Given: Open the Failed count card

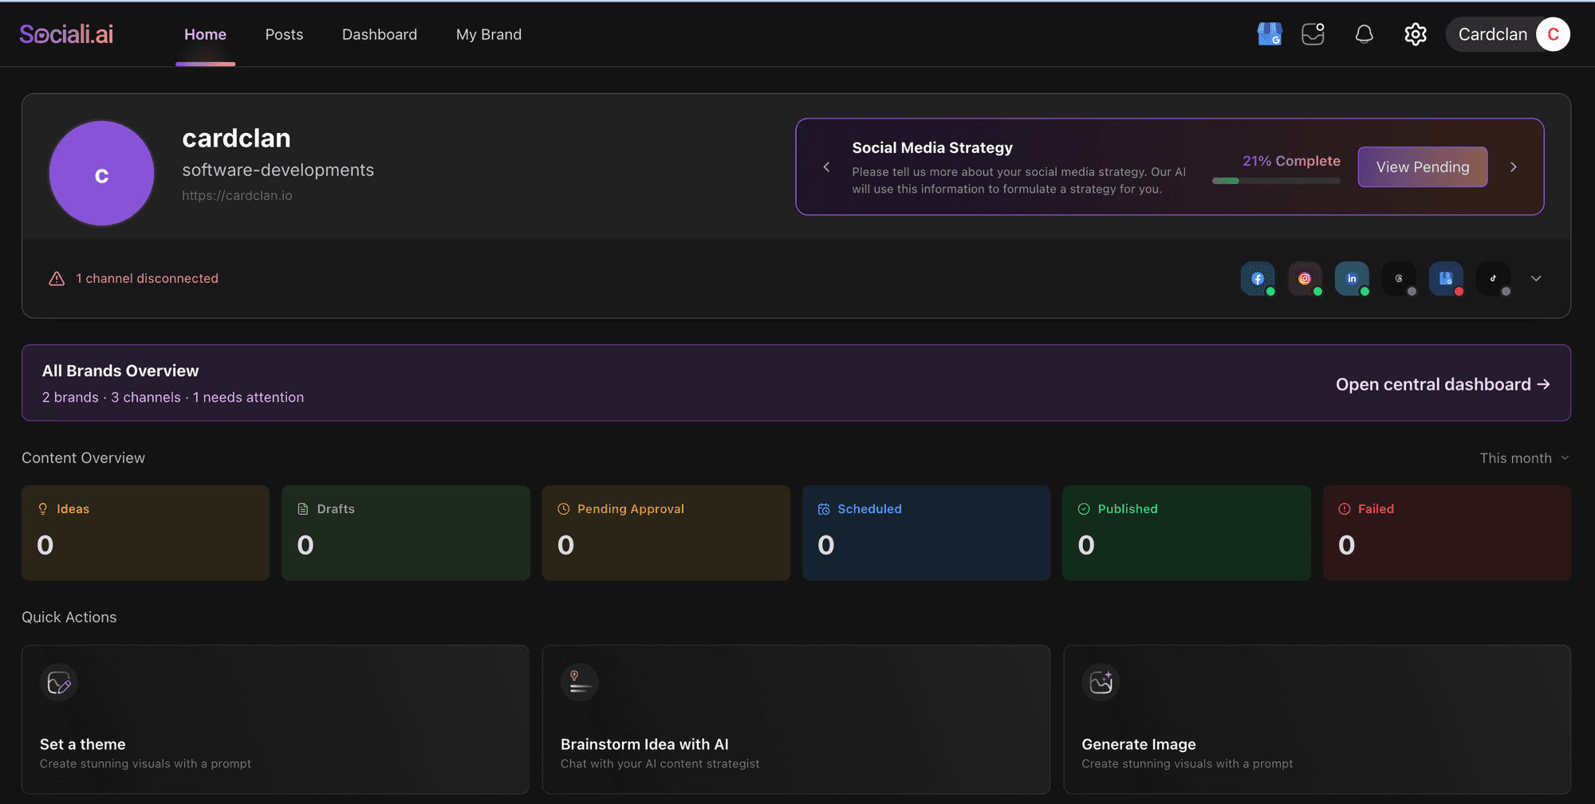Looking at the screenshot, I should [1447, 533].
